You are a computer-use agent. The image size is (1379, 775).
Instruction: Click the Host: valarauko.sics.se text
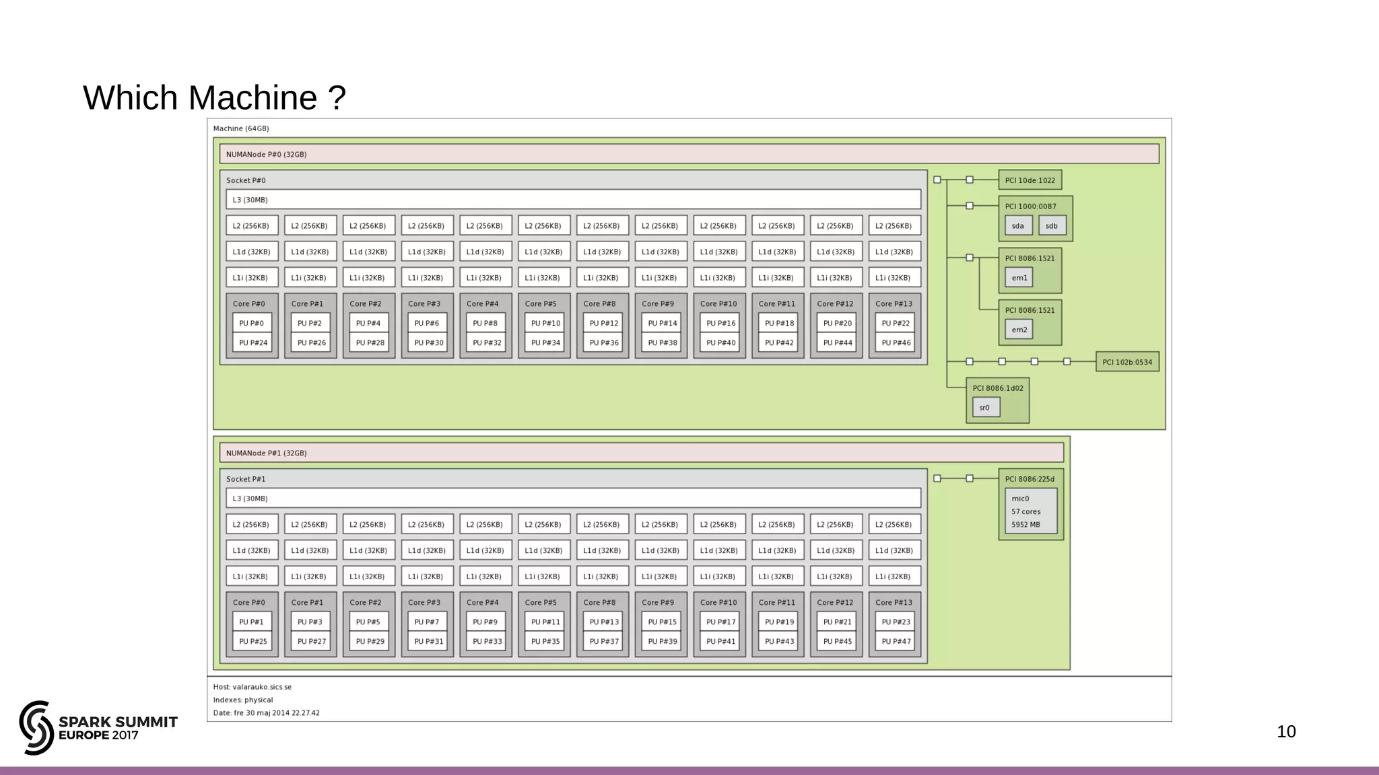pyautogui.click(x=253, y=687)
